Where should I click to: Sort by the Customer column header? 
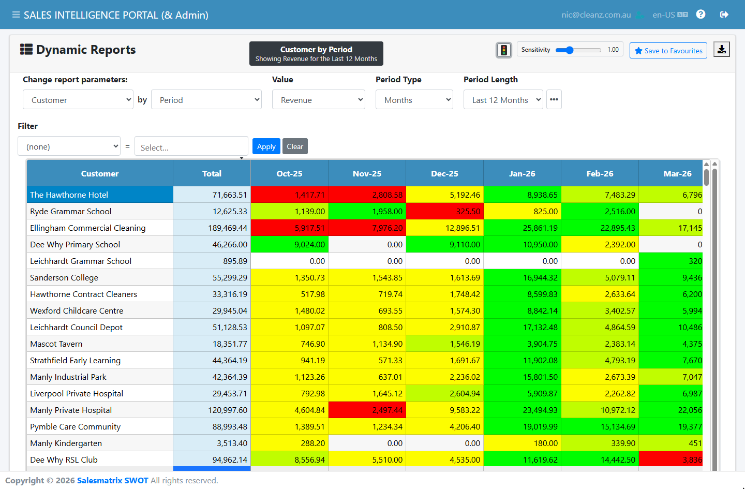[100, 173]
